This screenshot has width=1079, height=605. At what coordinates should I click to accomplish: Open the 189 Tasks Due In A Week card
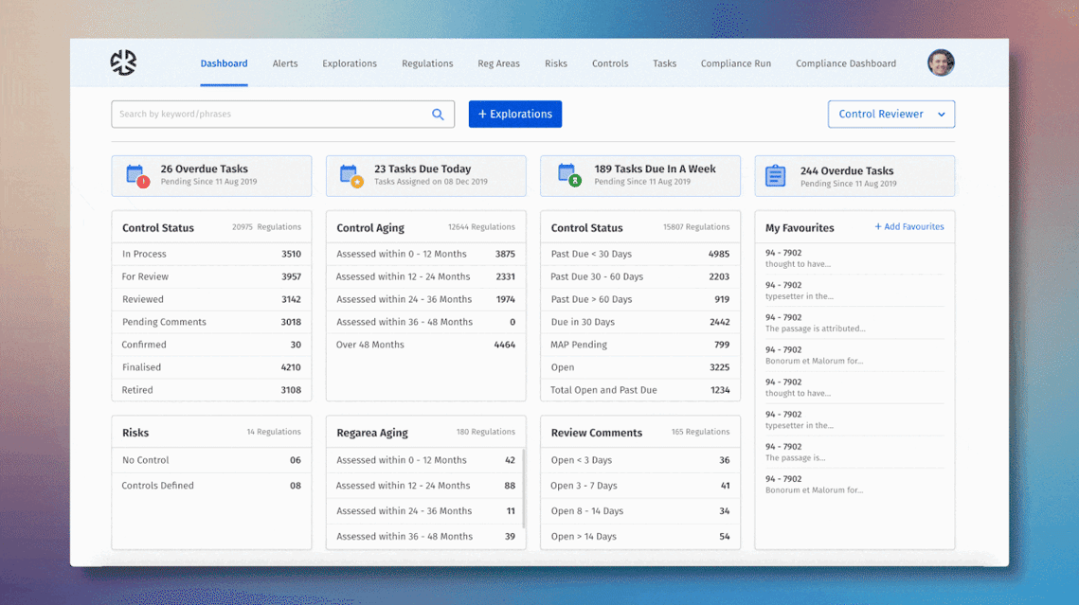click(640, 176)
